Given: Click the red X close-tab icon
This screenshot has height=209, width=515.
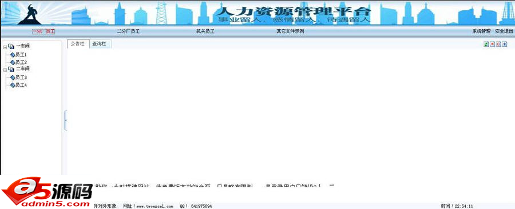Looking at the screenshot, I should [x=492, y=44].
